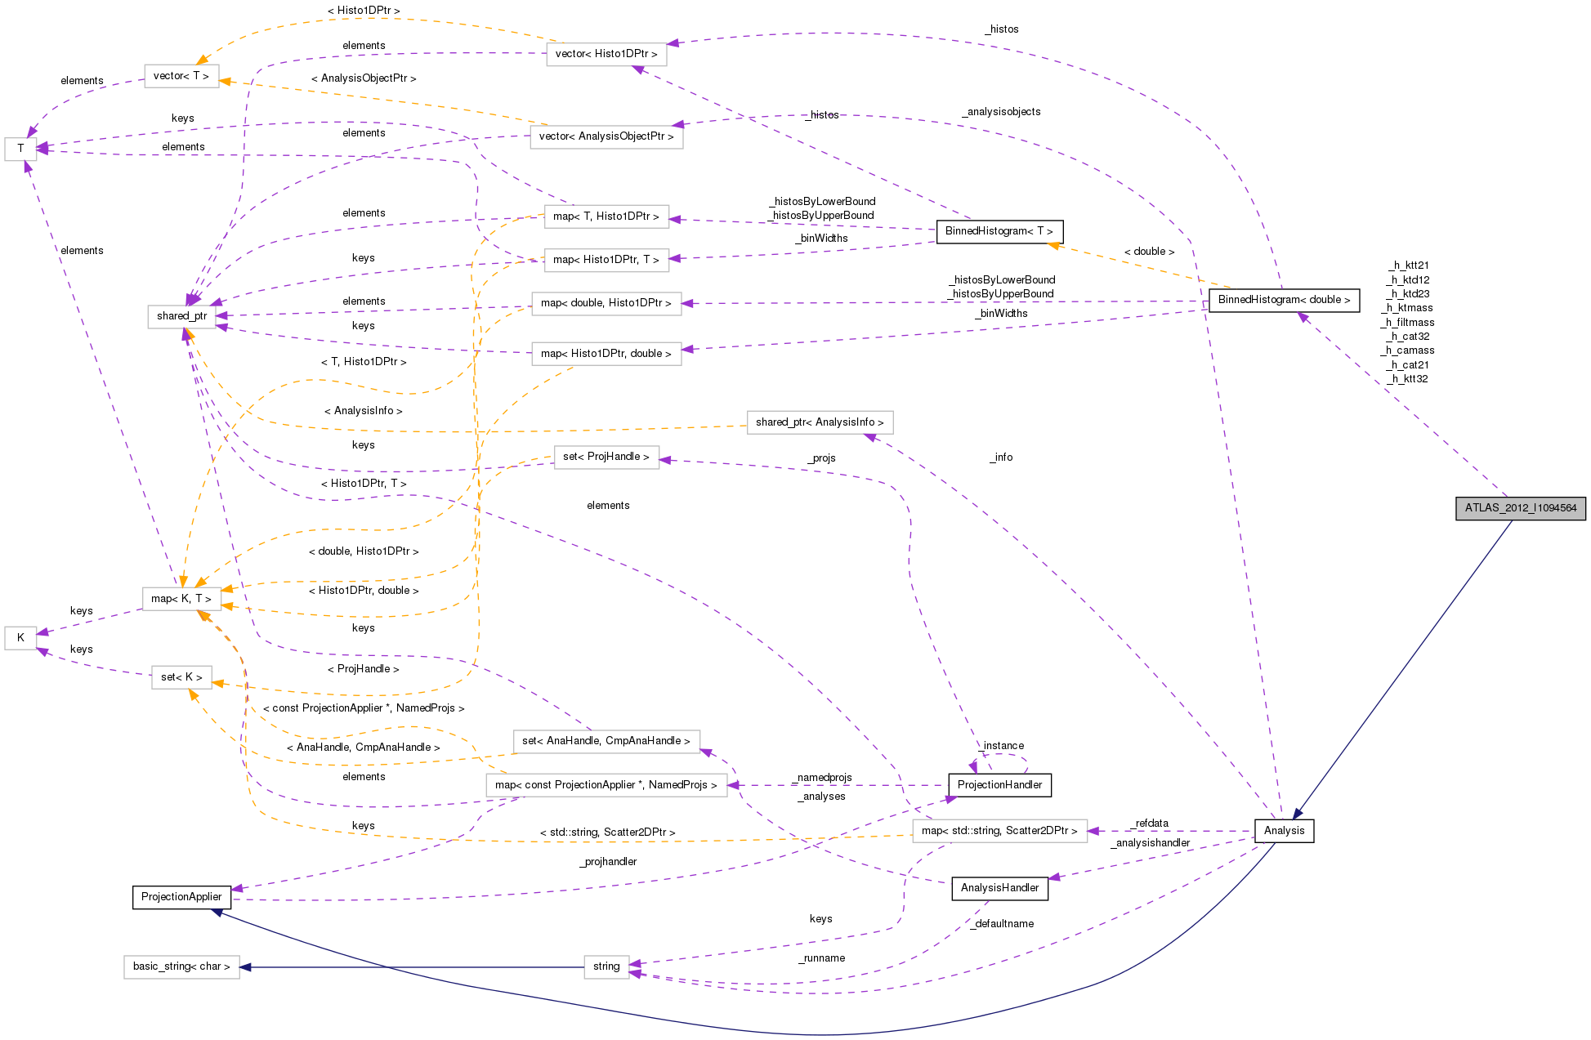Screen dimensions: 1591x1040
Task: Click the map< K, T > node
Action: [x=181, y=599]
